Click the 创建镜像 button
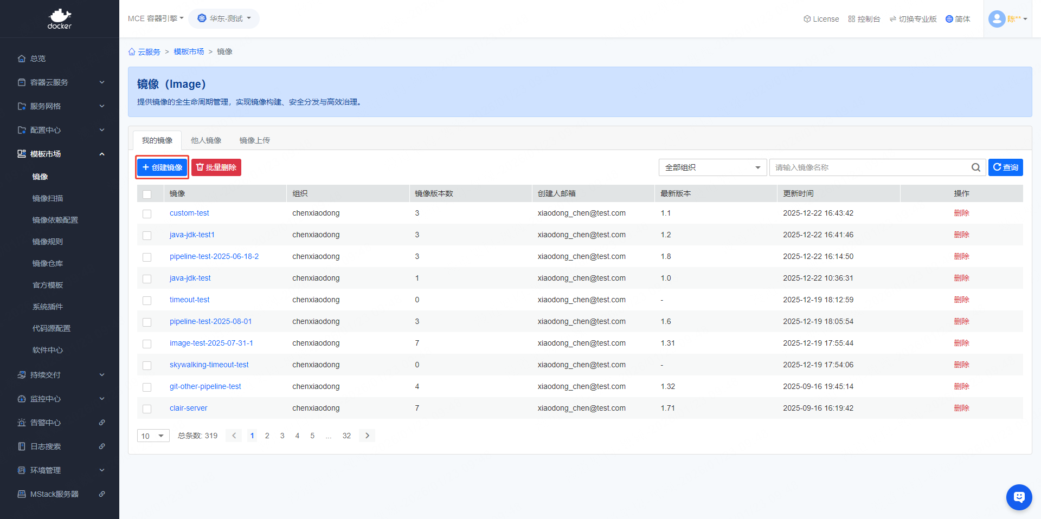Screen dimensions: 1041x519 point(162,167)
